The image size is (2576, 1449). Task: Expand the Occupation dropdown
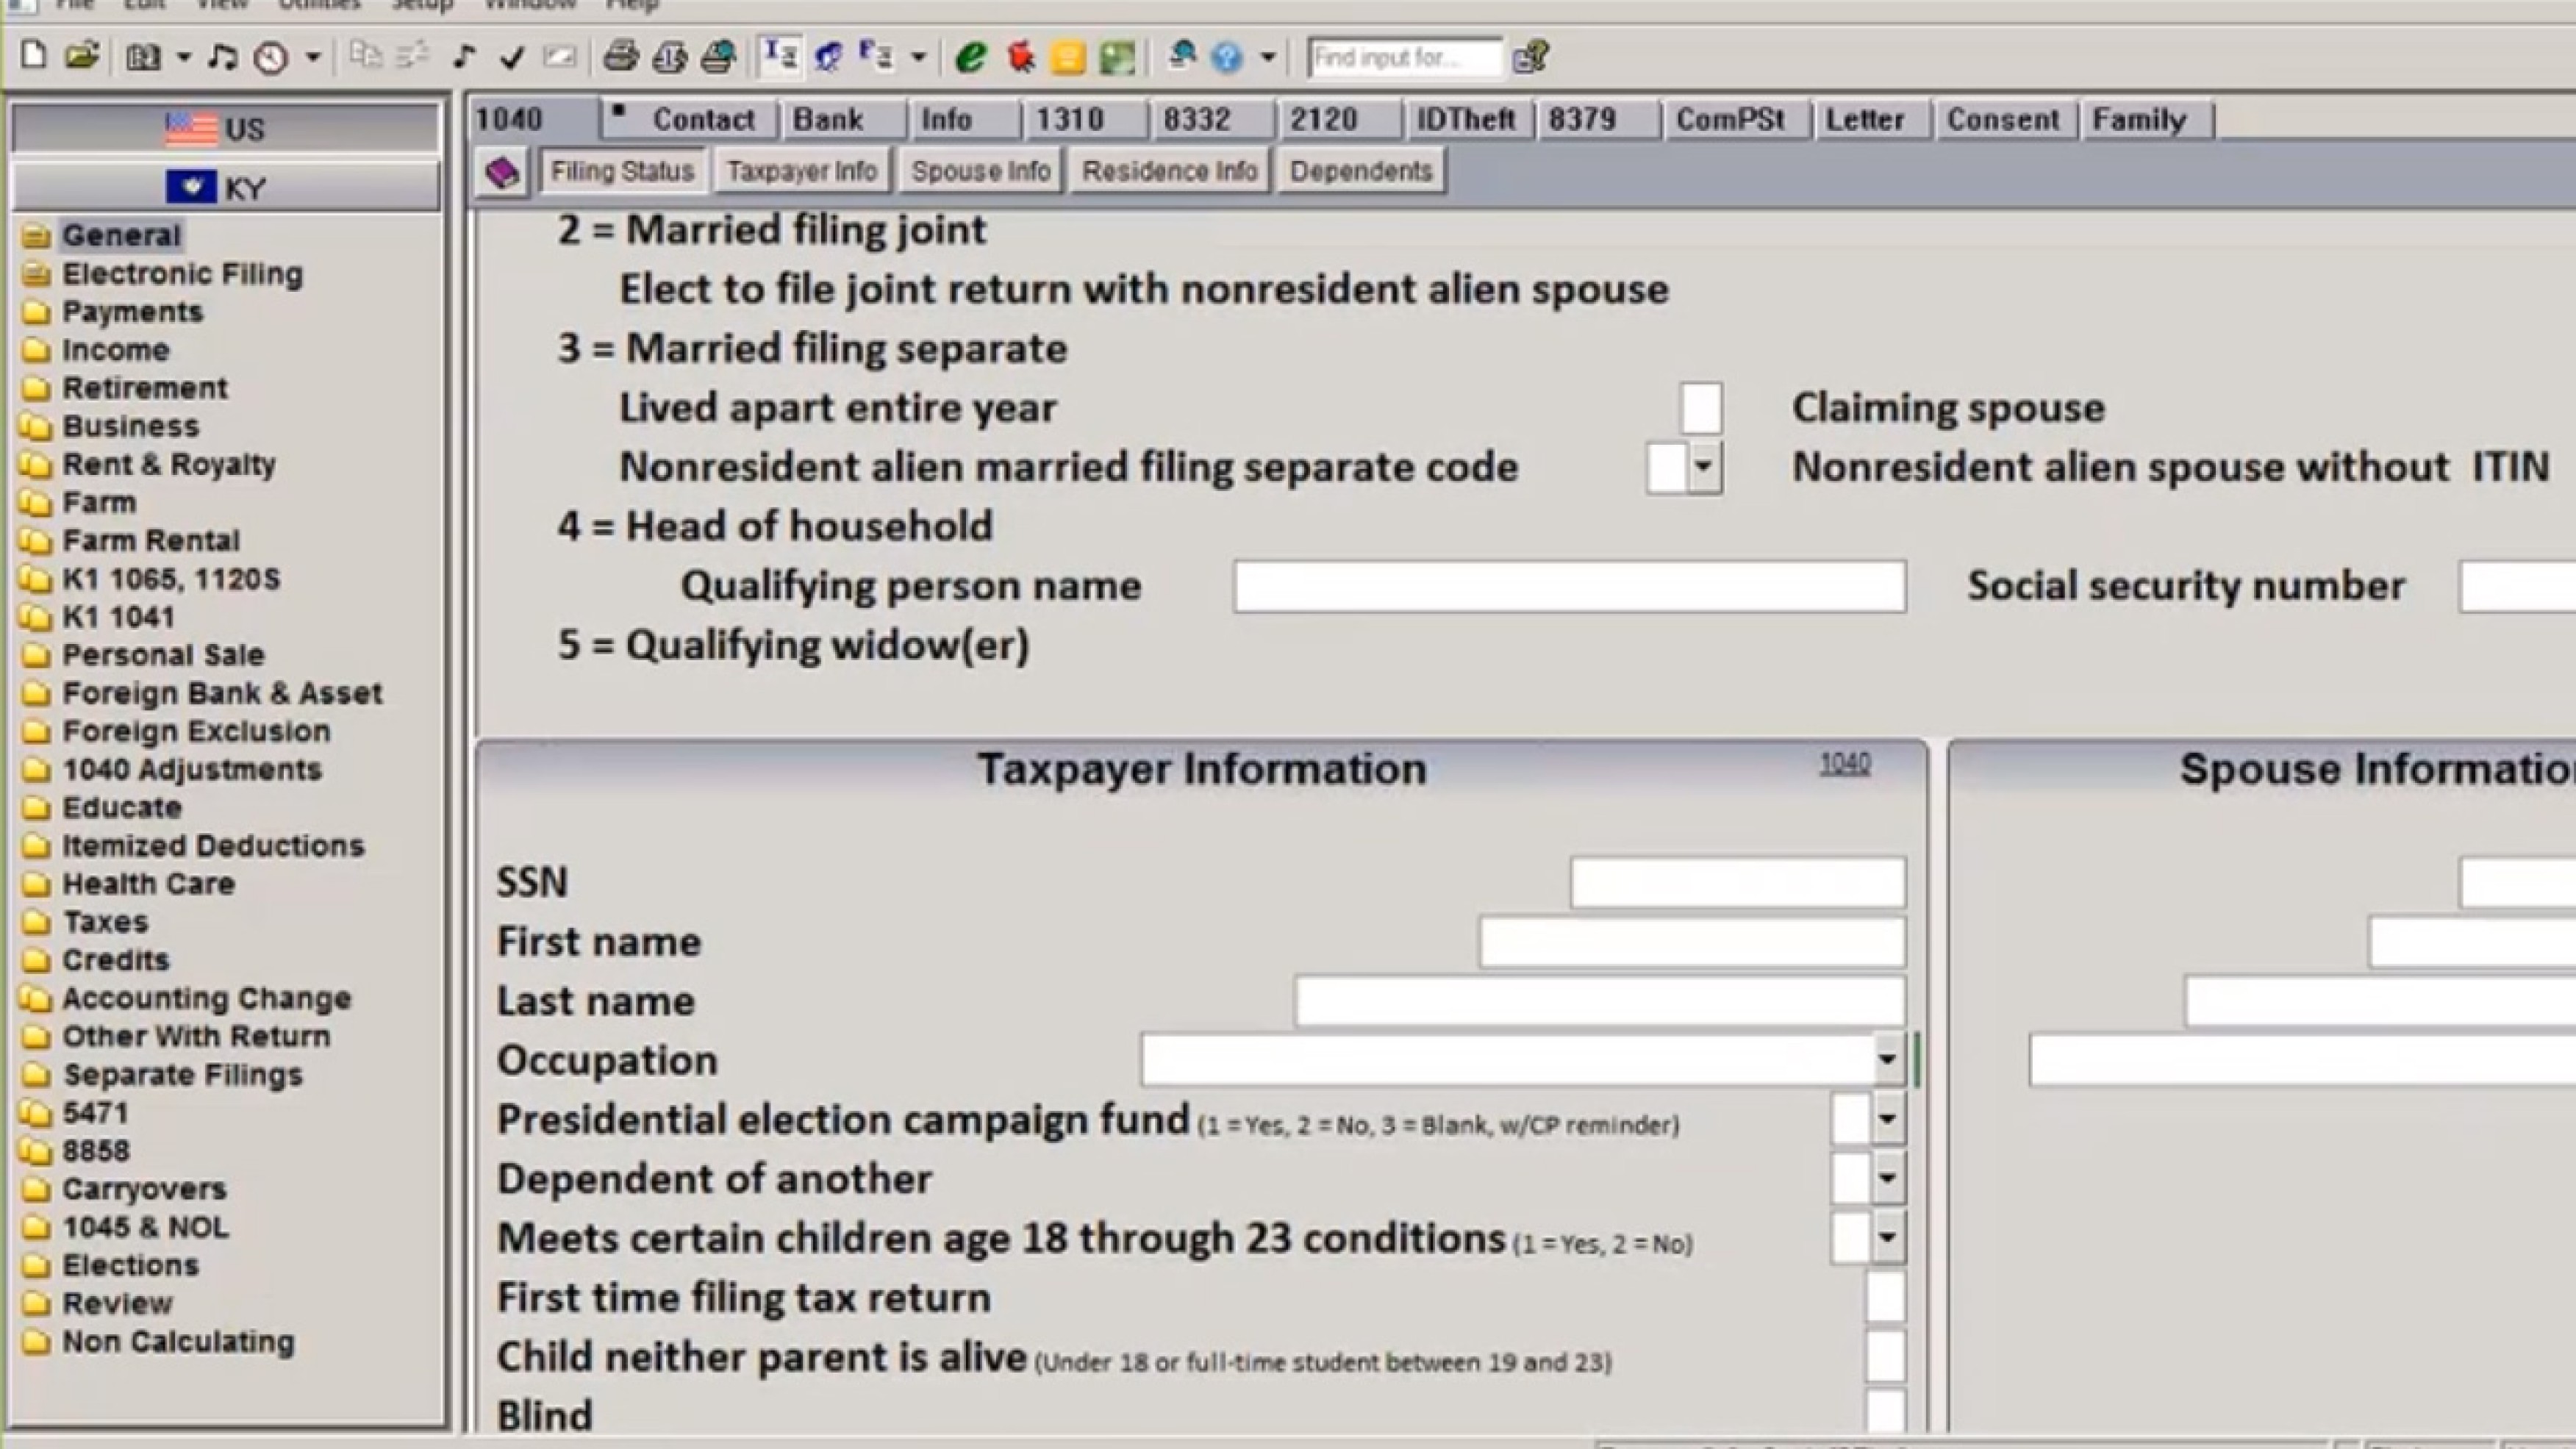(1886, 1059)
